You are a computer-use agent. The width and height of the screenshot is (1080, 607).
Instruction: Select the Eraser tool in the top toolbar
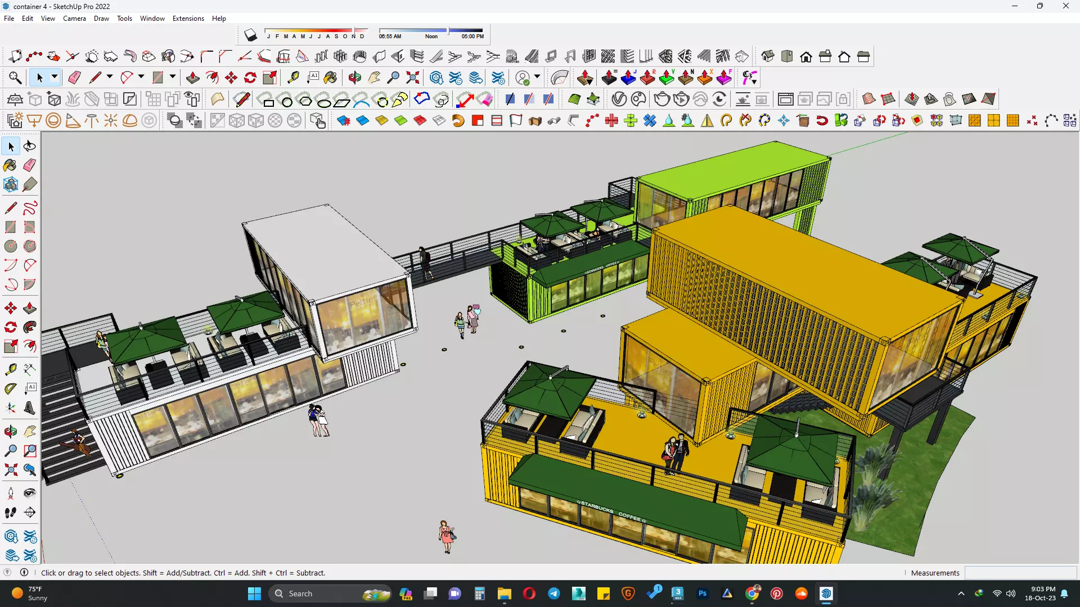pyautogui.click(x=74, y=78)
